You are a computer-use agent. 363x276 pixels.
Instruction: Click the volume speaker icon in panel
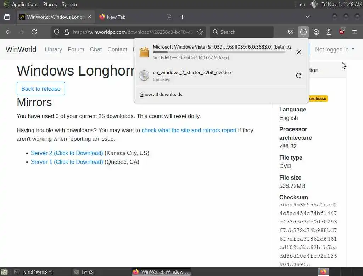click(314, 4)
